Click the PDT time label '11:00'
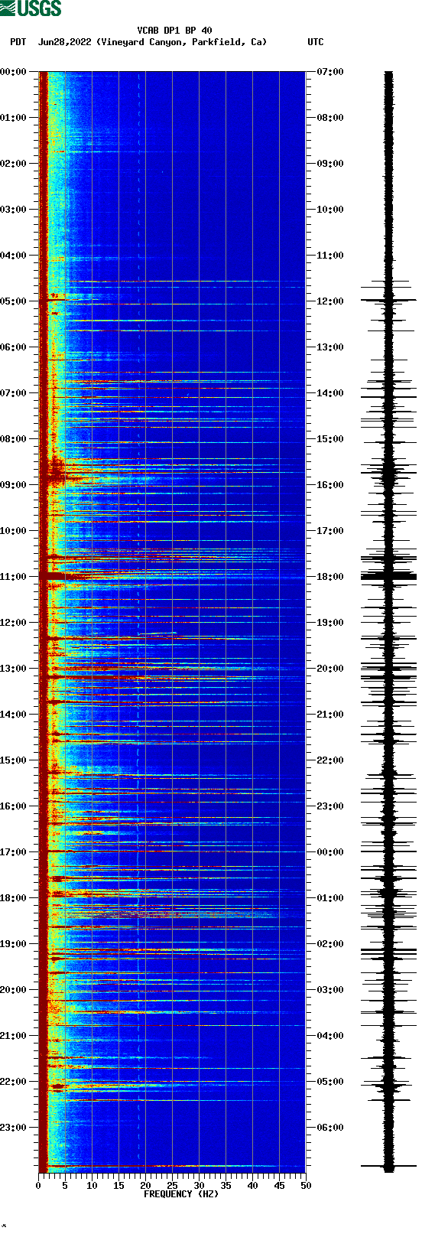Image resolution: width=422 pixels, height=1234 pixels. pyautogui.click(x=14, y=577)
